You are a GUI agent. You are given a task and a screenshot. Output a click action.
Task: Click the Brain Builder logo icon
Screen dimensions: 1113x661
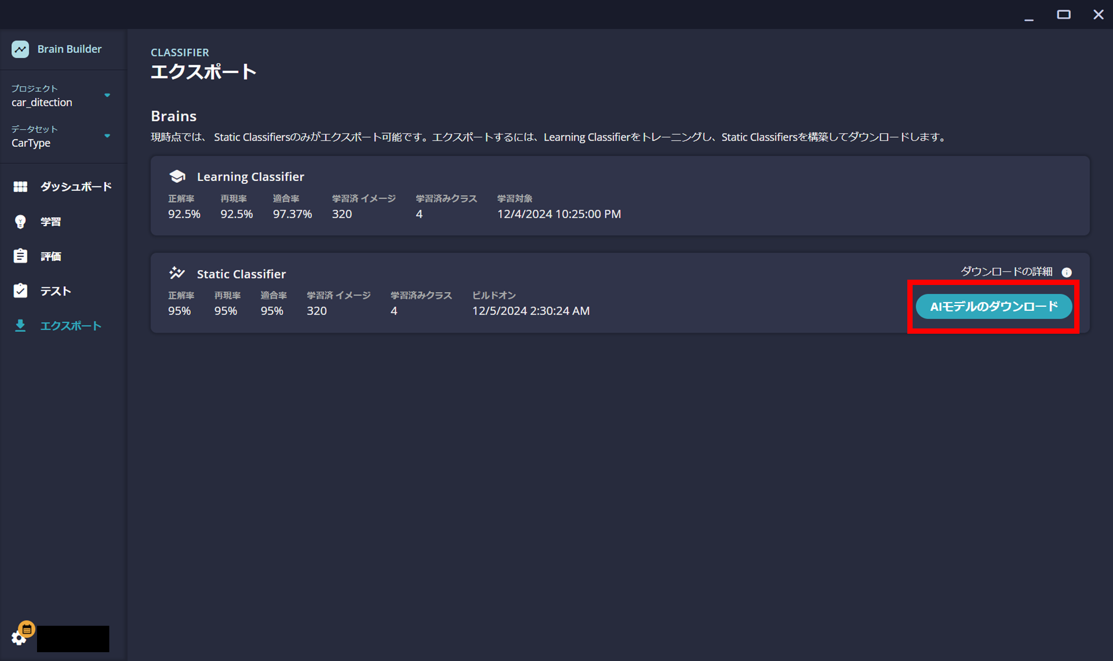[20, 49]
